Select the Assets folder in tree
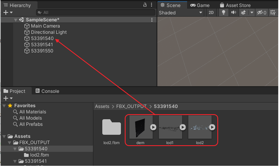 [22, 136]
